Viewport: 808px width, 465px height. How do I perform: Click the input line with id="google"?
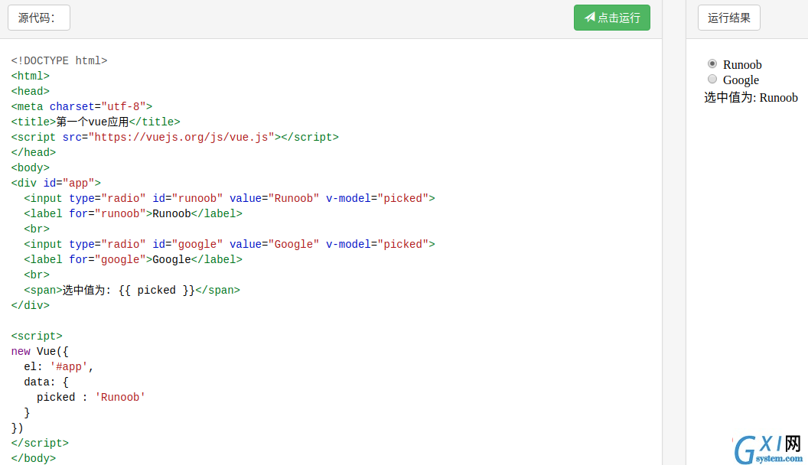(x=230, y=245)
